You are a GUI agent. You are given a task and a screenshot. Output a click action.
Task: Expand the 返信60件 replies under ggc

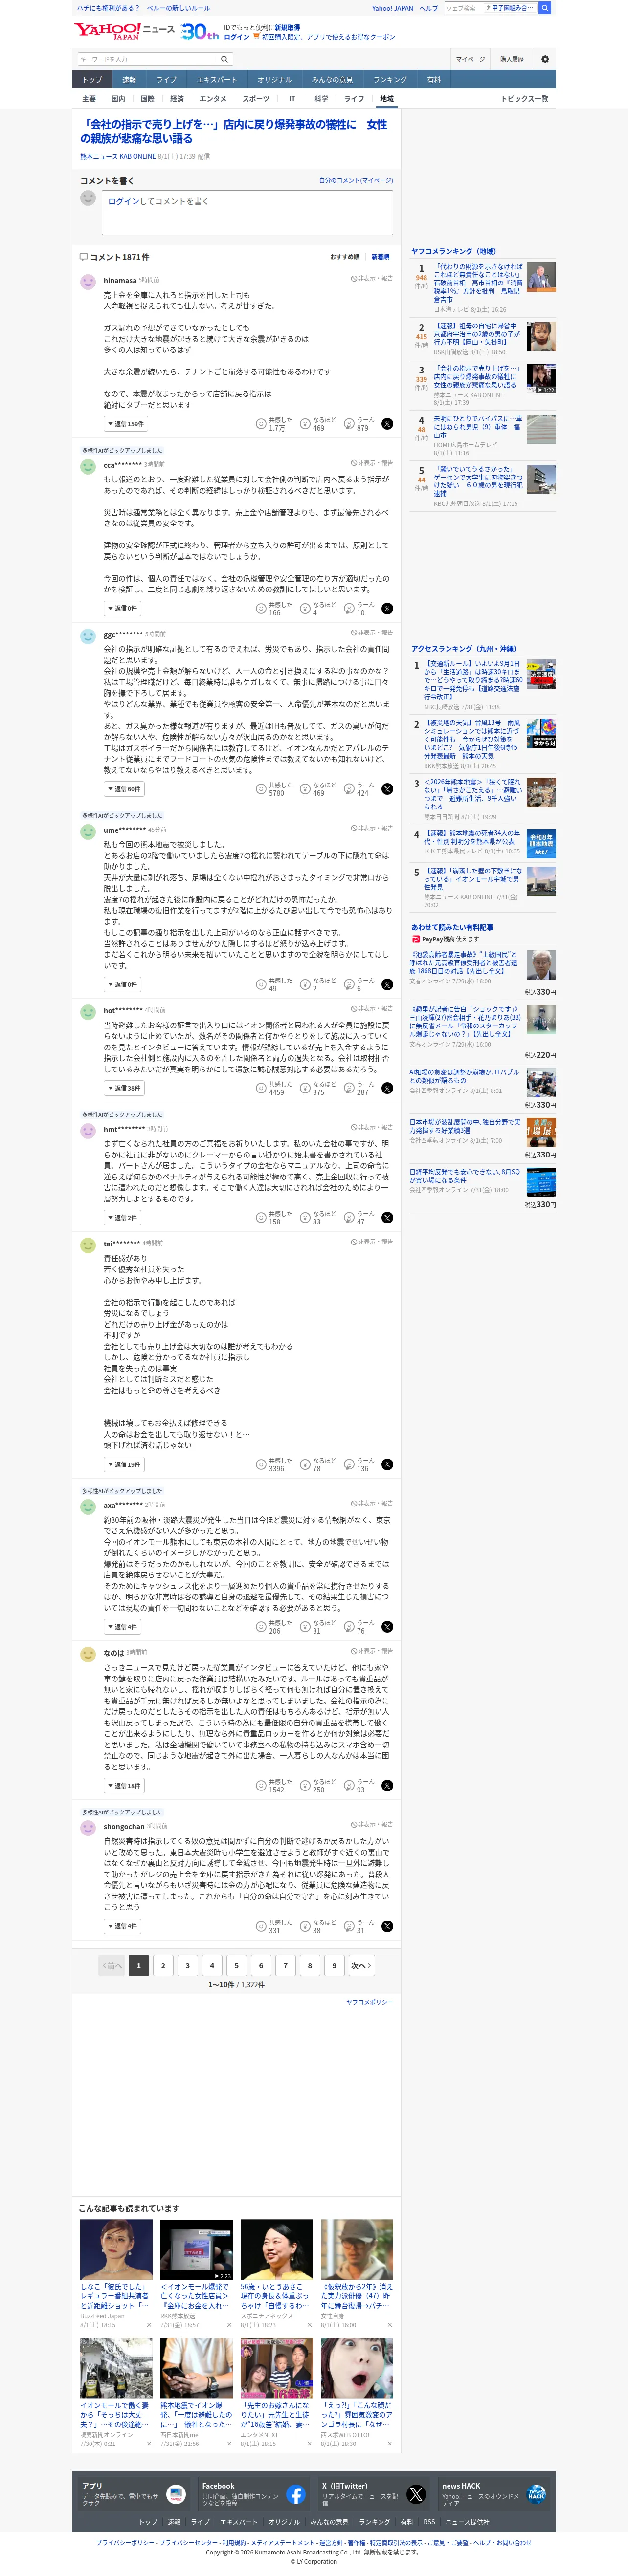(x=124, y=789)
